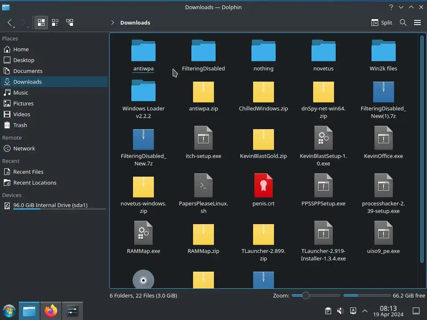The image size is (427, 320).
Task: Split the view with Split button
Action: pos(382,22)
